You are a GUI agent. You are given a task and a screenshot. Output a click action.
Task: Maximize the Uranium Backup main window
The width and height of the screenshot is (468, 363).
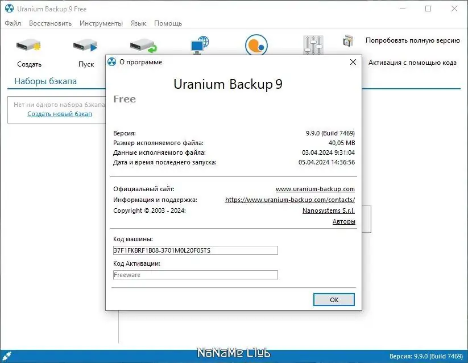click(428, 9)
